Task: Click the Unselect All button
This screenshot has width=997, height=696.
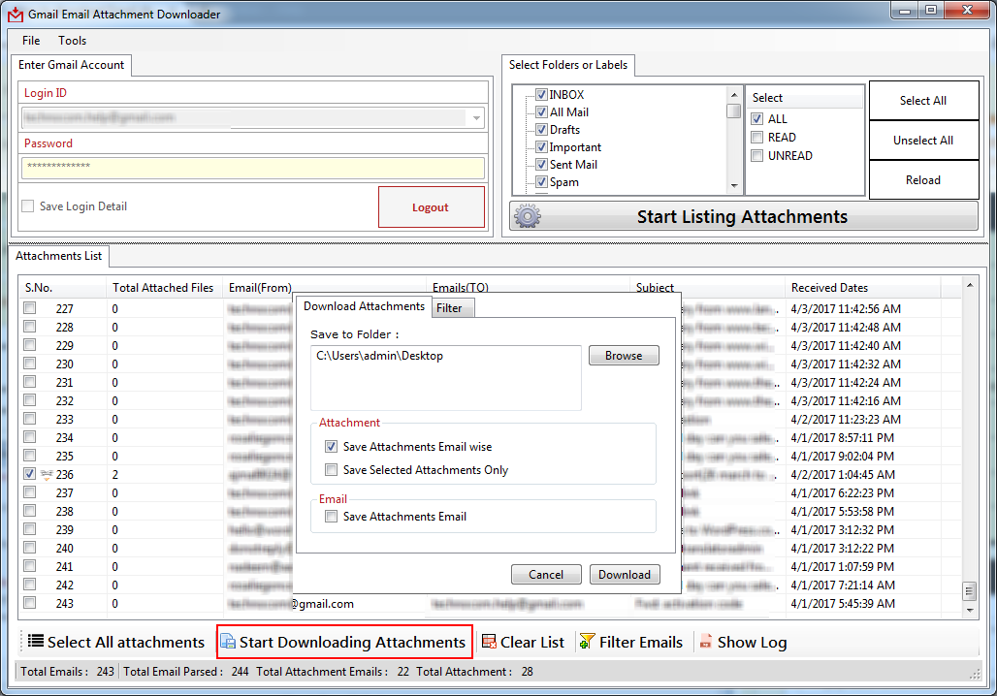Action: [x=923, y=141]
